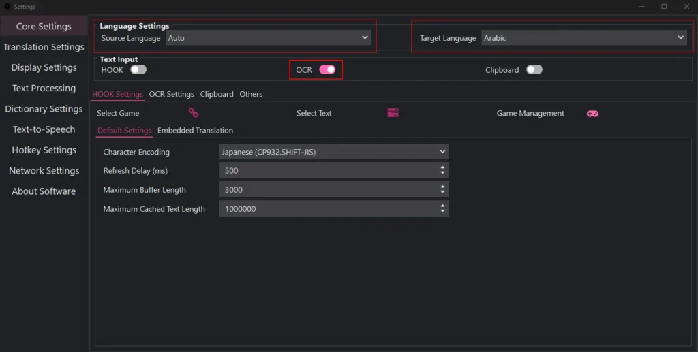The width and height of the screenshot is (698, 352).
Task: Open the Source Language dropdown
Action: click(269, 37)
